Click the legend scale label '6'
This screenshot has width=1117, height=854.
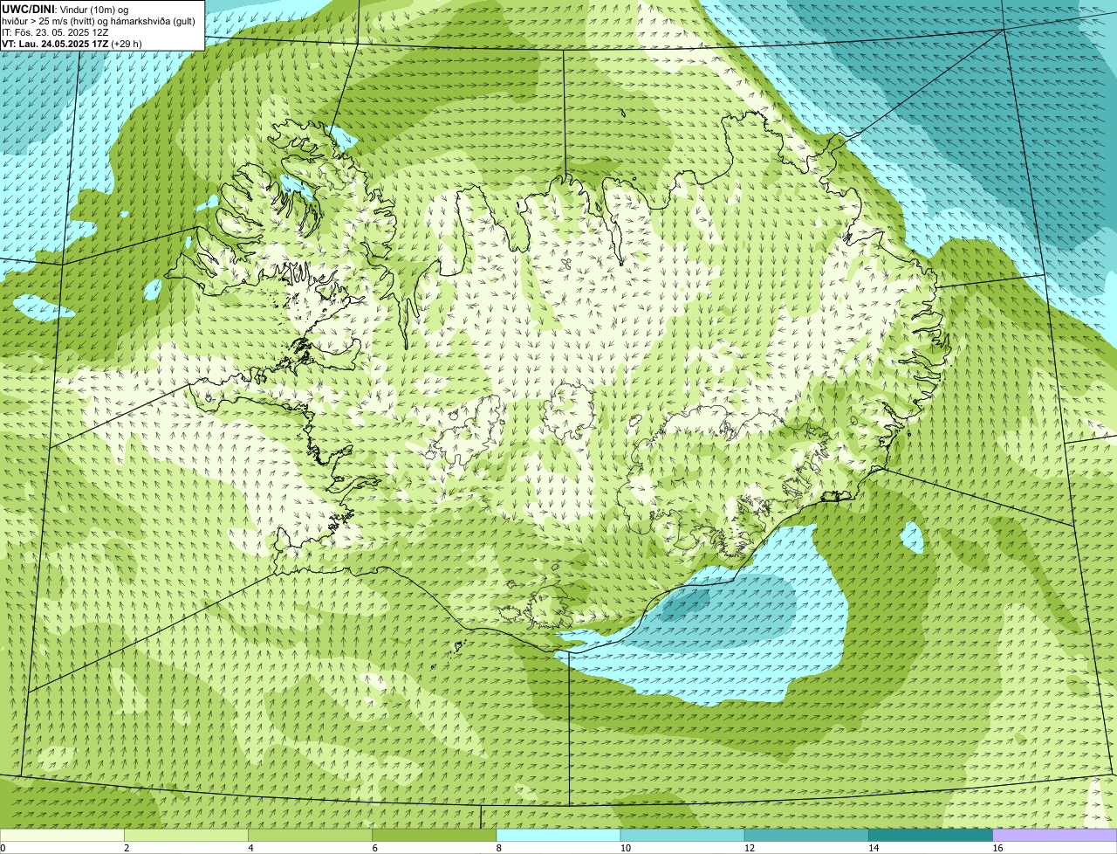coord(374,848)
